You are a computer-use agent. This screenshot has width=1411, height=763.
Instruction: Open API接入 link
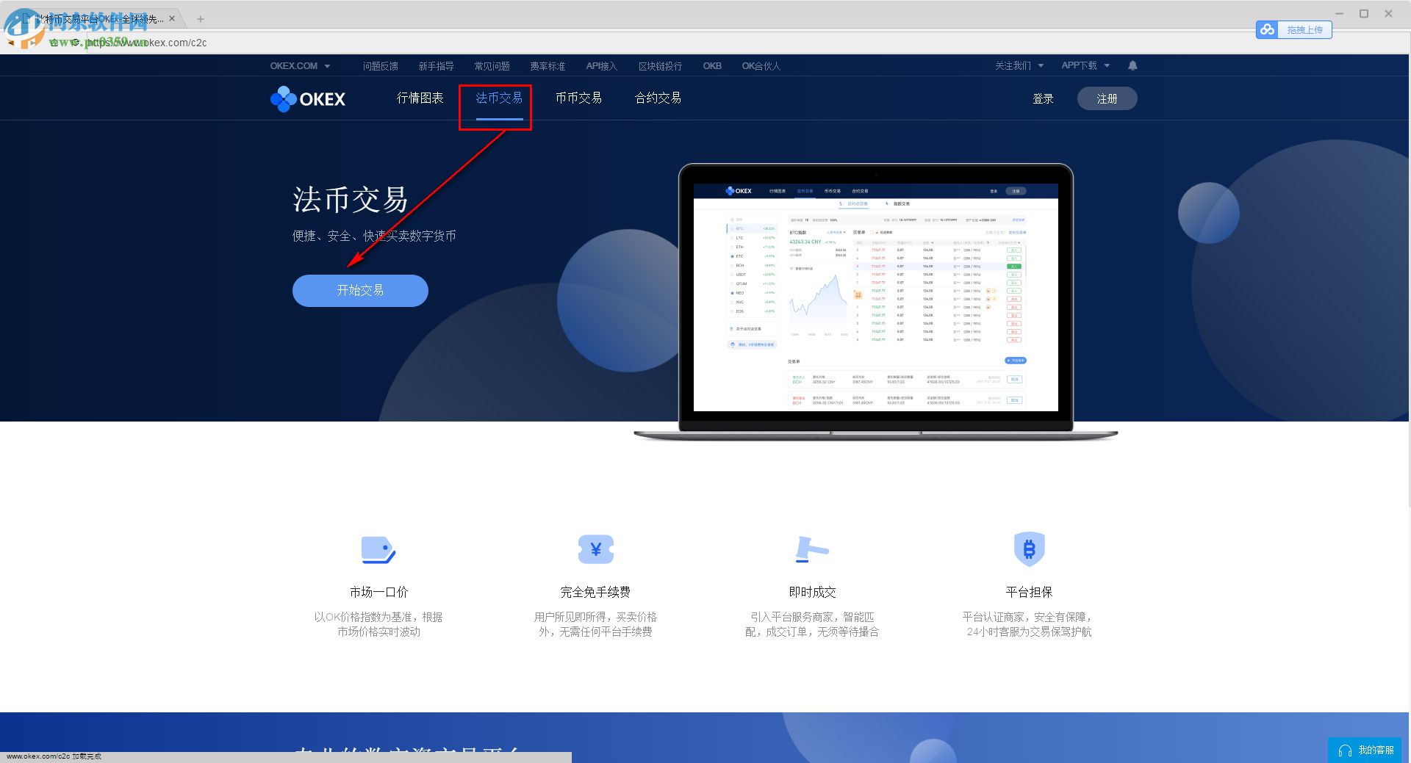pyautogui.click(x=601, y=66)
